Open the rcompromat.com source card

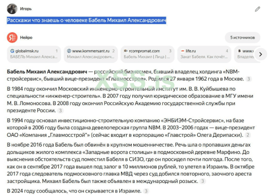point(147,54)
